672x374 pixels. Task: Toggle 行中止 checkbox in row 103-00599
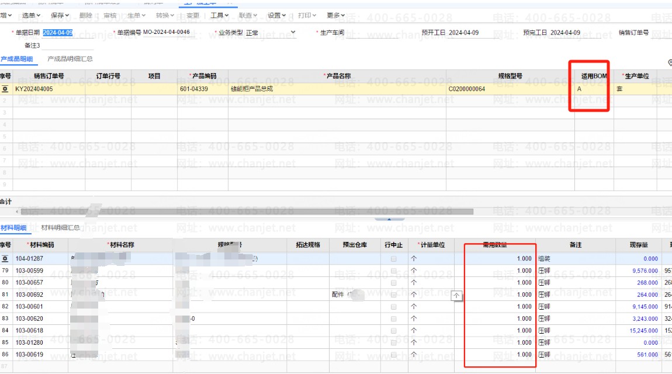pyautogui.click(x=393, y=271)
